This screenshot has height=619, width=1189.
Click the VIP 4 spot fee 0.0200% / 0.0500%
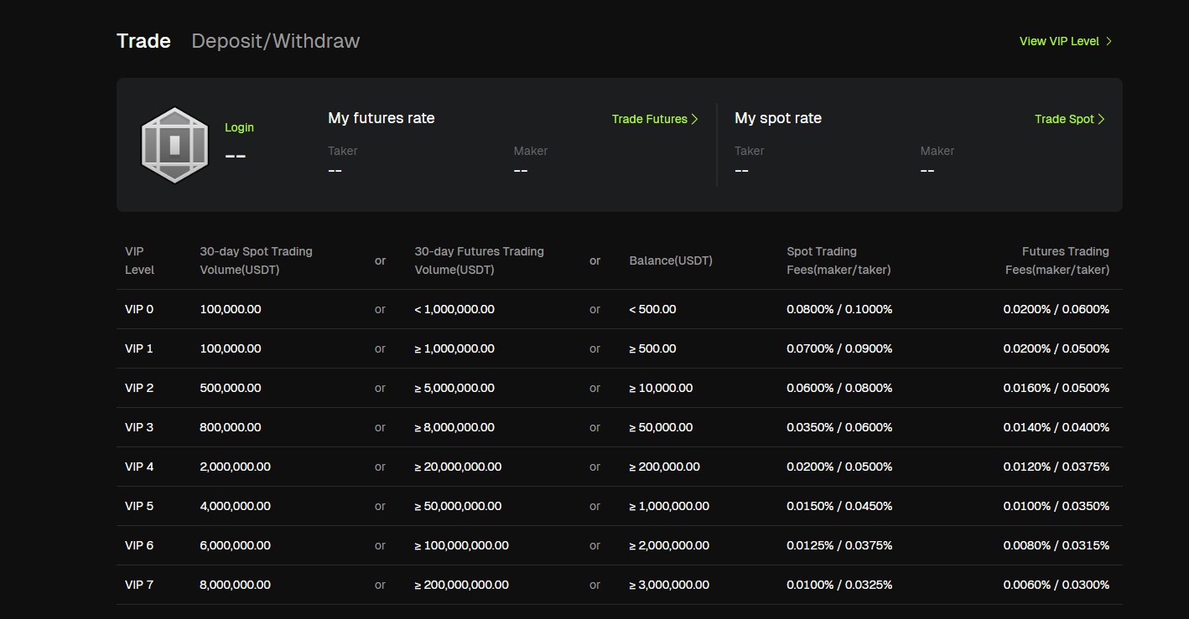click(x=839, y=467)
